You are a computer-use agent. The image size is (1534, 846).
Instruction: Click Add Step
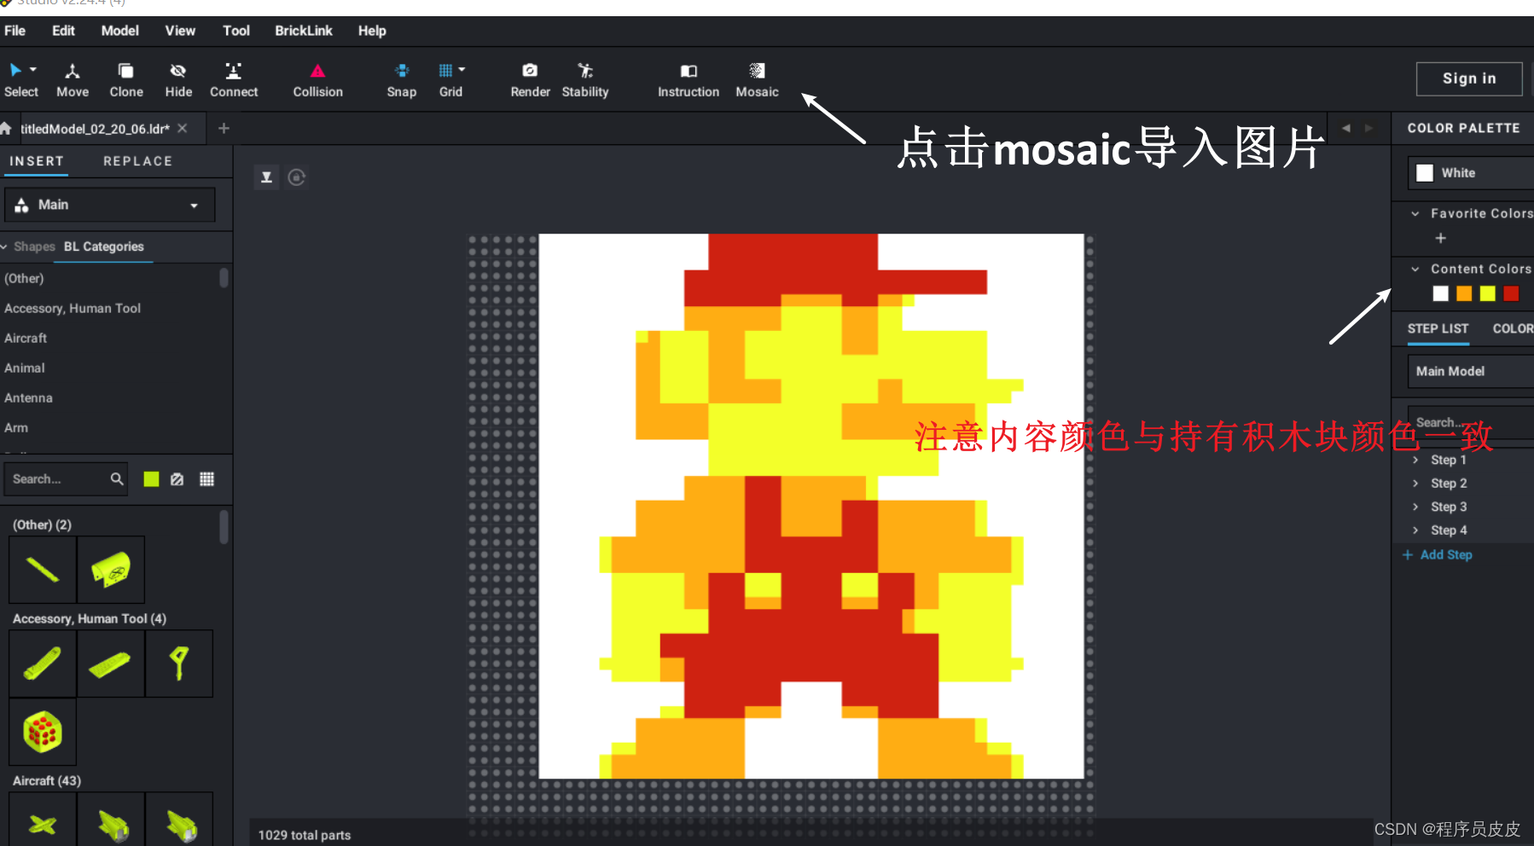[x=1438, y=555]
